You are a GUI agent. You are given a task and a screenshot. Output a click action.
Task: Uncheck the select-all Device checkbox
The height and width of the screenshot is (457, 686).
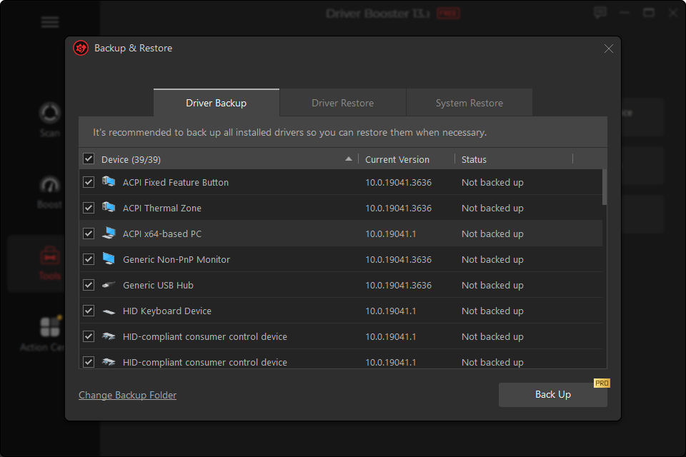point(89,159)
